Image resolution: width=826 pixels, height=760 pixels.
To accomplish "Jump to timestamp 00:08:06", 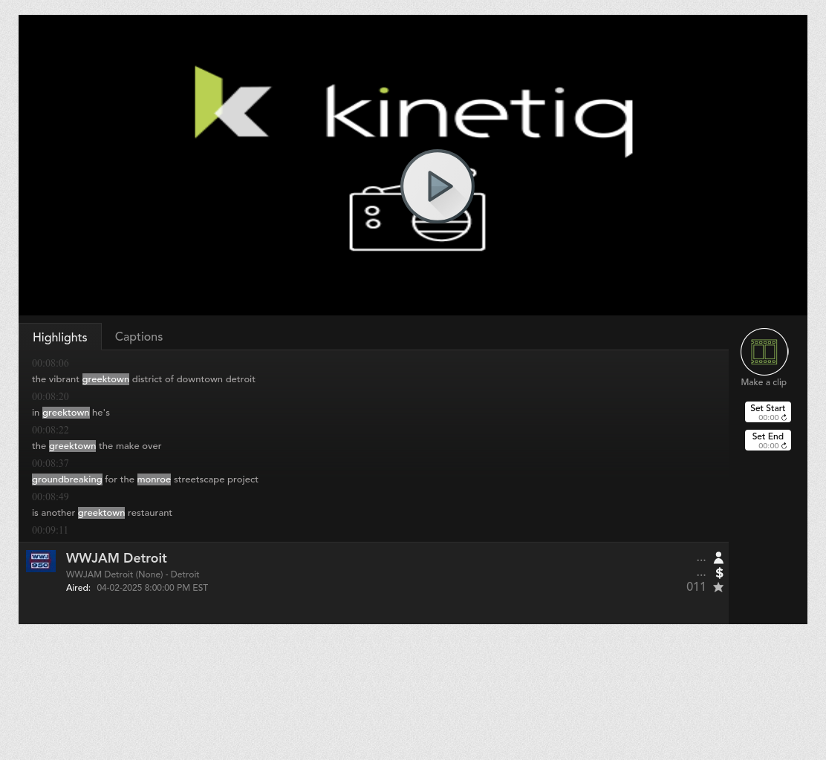I will (x=50, y=363).
